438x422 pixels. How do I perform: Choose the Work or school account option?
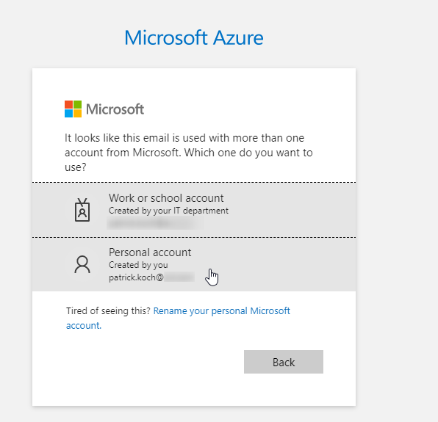click(x=194, y=210)
